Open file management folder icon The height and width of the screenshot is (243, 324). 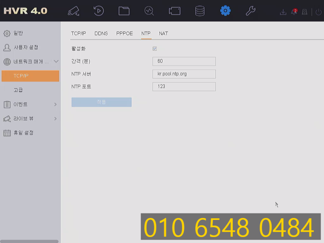(x=124, y=11)
